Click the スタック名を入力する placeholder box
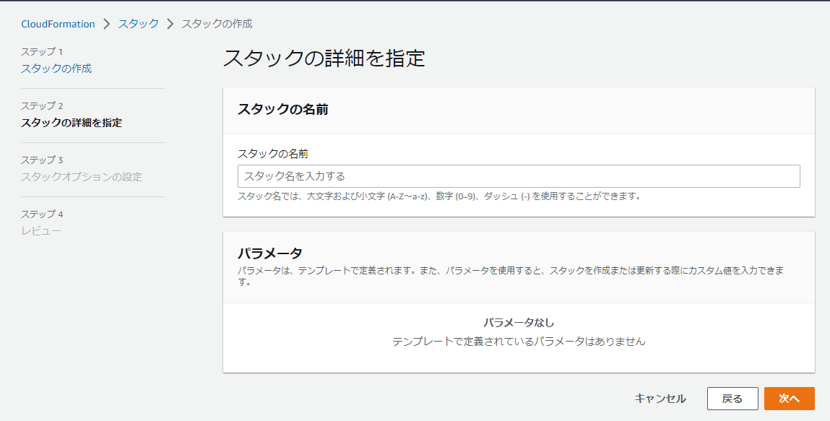830x421 pixels. pos(518,175)
